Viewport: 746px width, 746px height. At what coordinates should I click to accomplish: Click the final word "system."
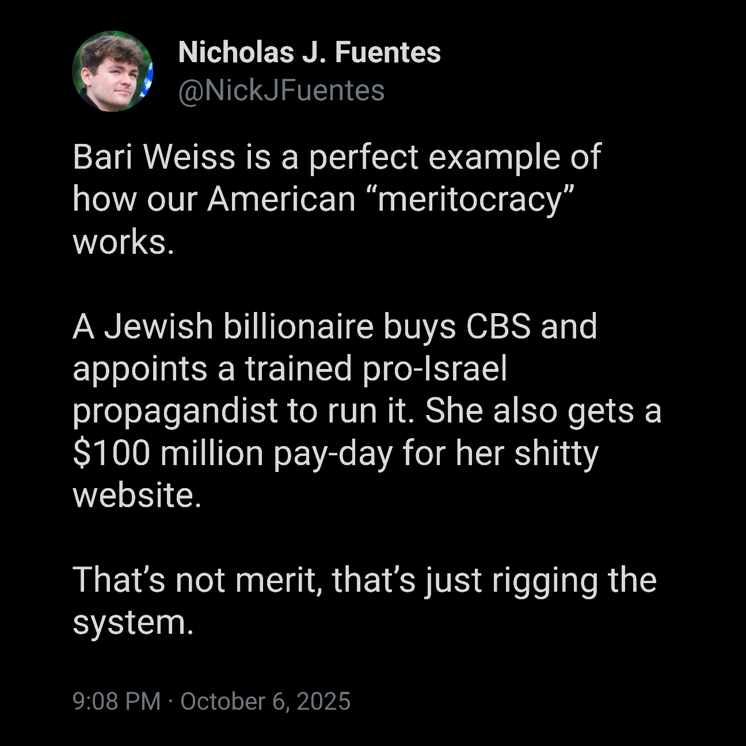132,622
